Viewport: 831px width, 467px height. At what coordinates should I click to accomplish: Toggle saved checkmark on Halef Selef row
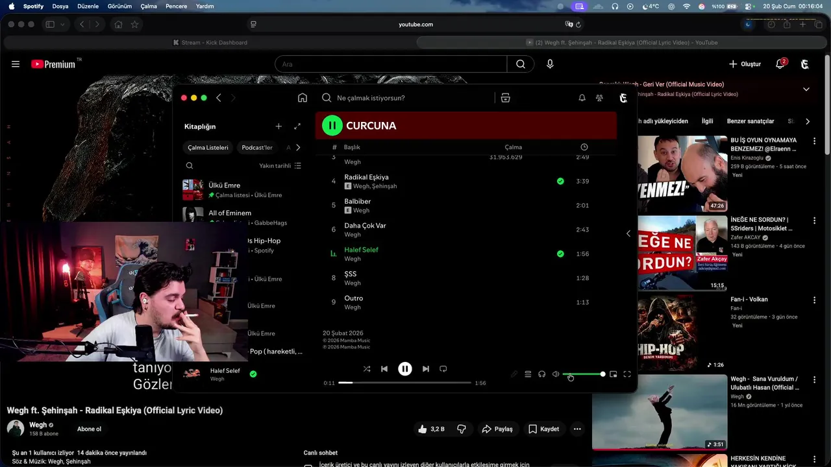click(x=560, y=254)
